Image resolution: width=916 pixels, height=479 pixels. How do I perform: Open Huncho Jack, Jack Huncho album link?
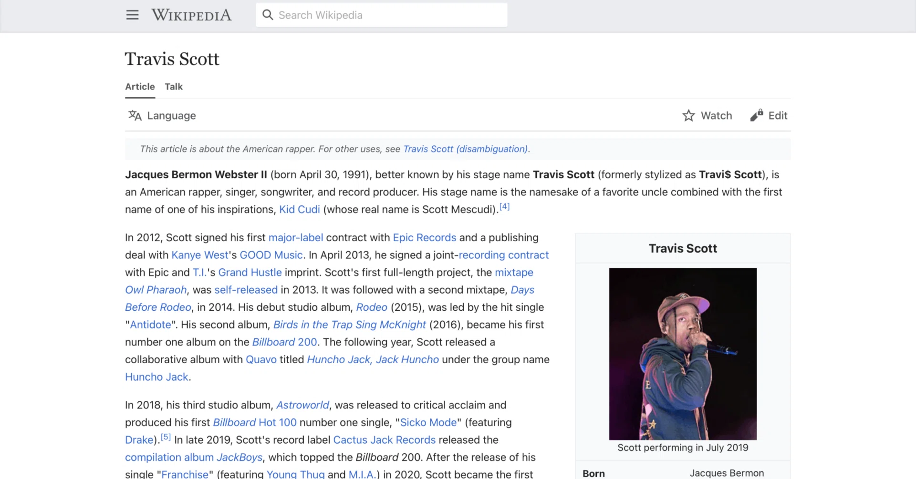[x=373, y=359]
